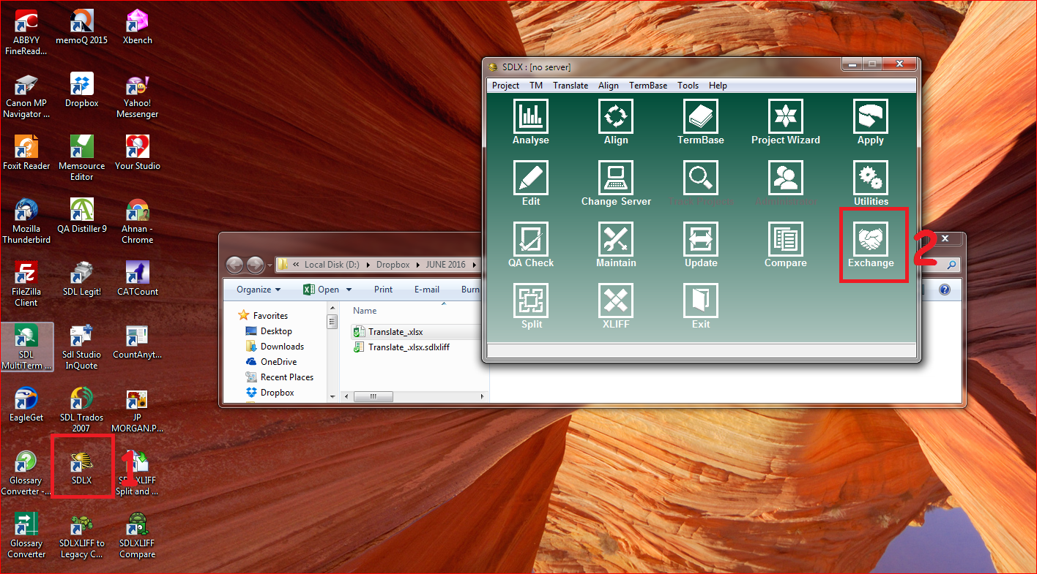The image size is (1037, 574).
Task: Open OneDrive in the Explorer navigation pane
Action: [x=271, y=362]
